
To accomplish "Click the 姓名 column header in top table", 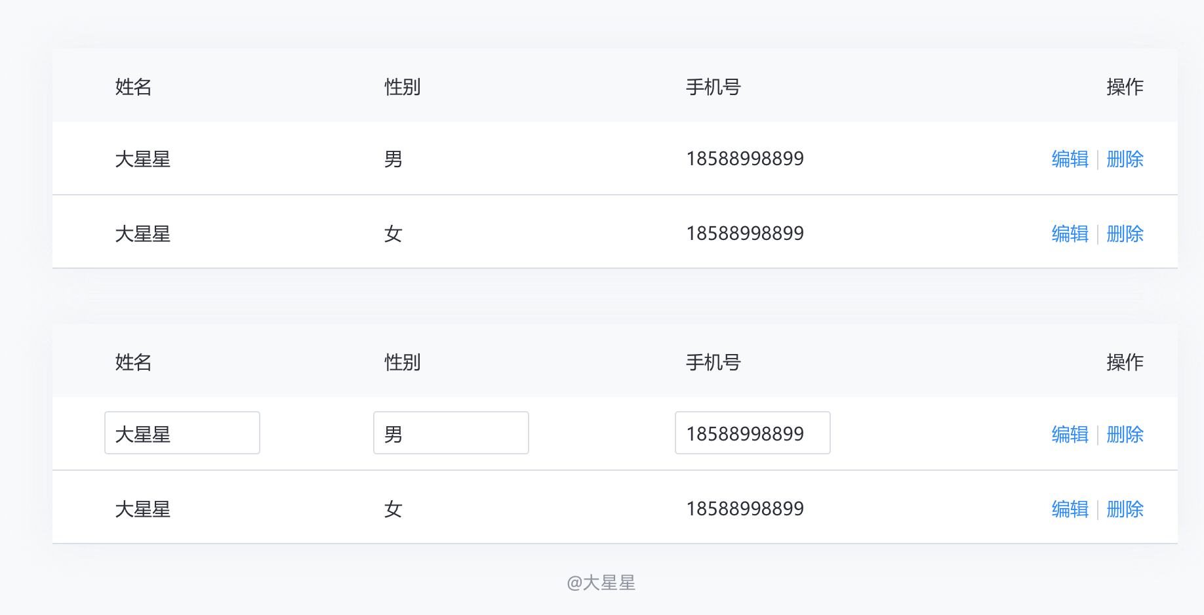I will pos(133,87).
